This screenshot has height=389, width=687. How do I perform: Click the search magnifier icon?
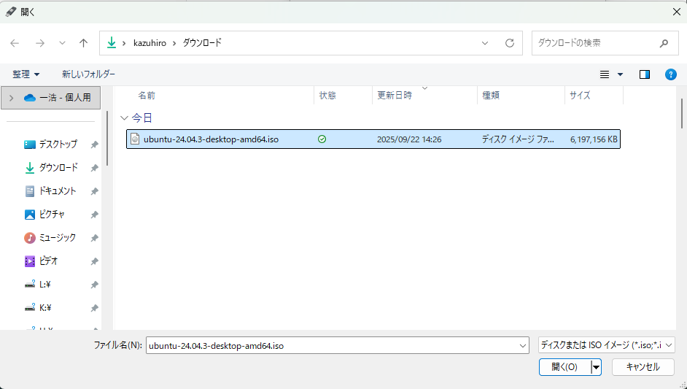coord(664,43)
